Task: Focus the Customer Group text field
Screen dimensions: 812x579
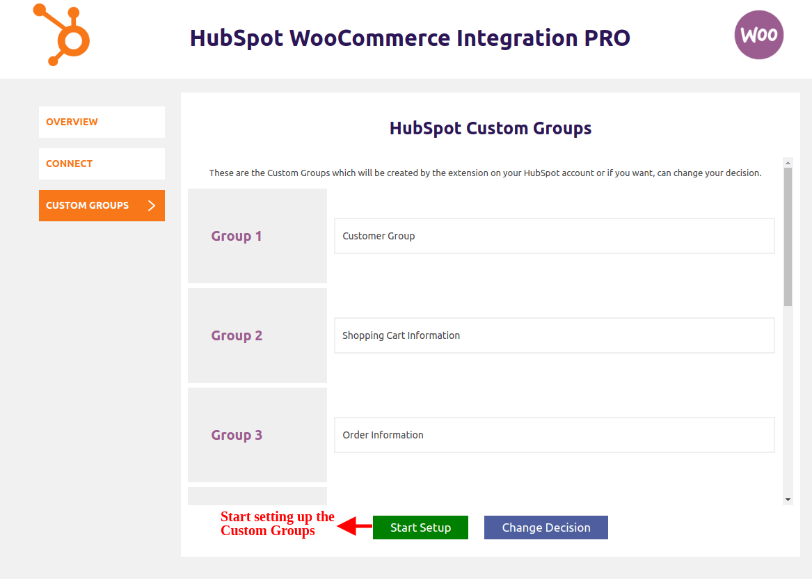Action: click(x=554, y=236)
